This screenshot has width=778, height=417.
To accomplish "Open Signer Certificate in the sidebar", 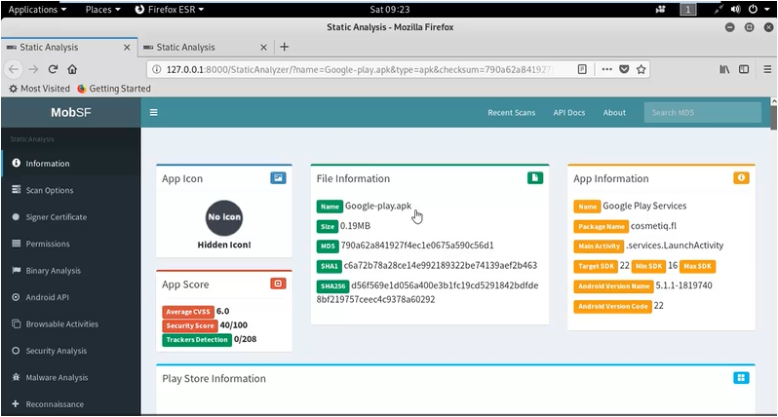I will click(x=56, y=217).
